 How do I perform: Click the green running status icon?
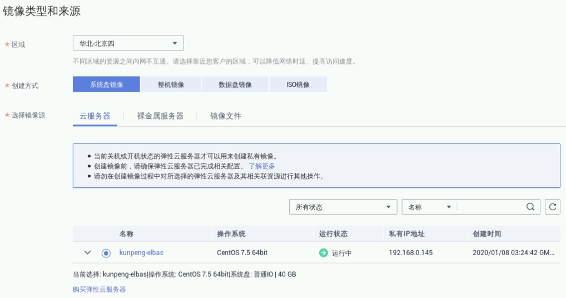click(324, 253)
